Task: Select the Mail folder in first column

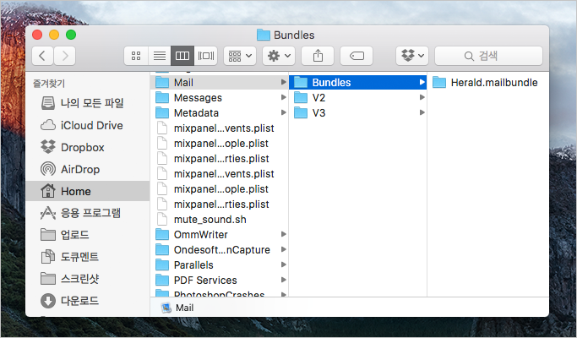Action: pyautogui.click(x=220, y=83)
